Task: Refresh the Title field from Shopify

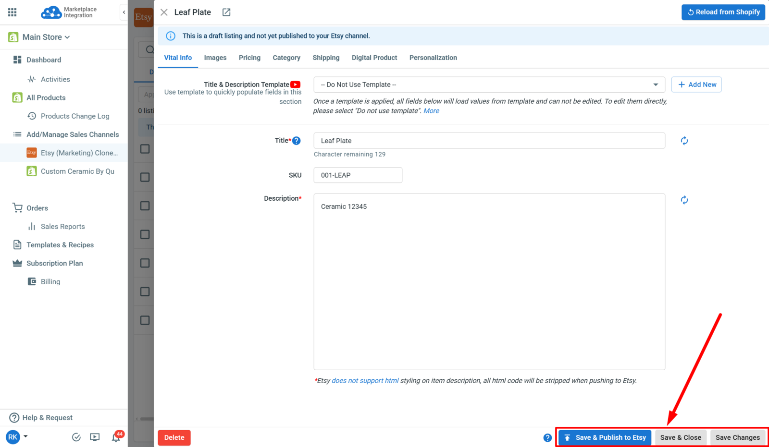Action: tap(684, 141)
